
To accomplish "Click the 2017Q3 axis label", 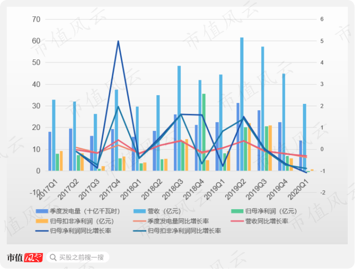I will pyautogui.click(x=89, y=190).
